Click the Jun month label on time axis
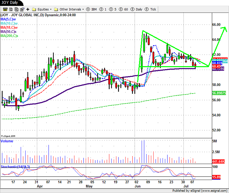 (137, 186)
